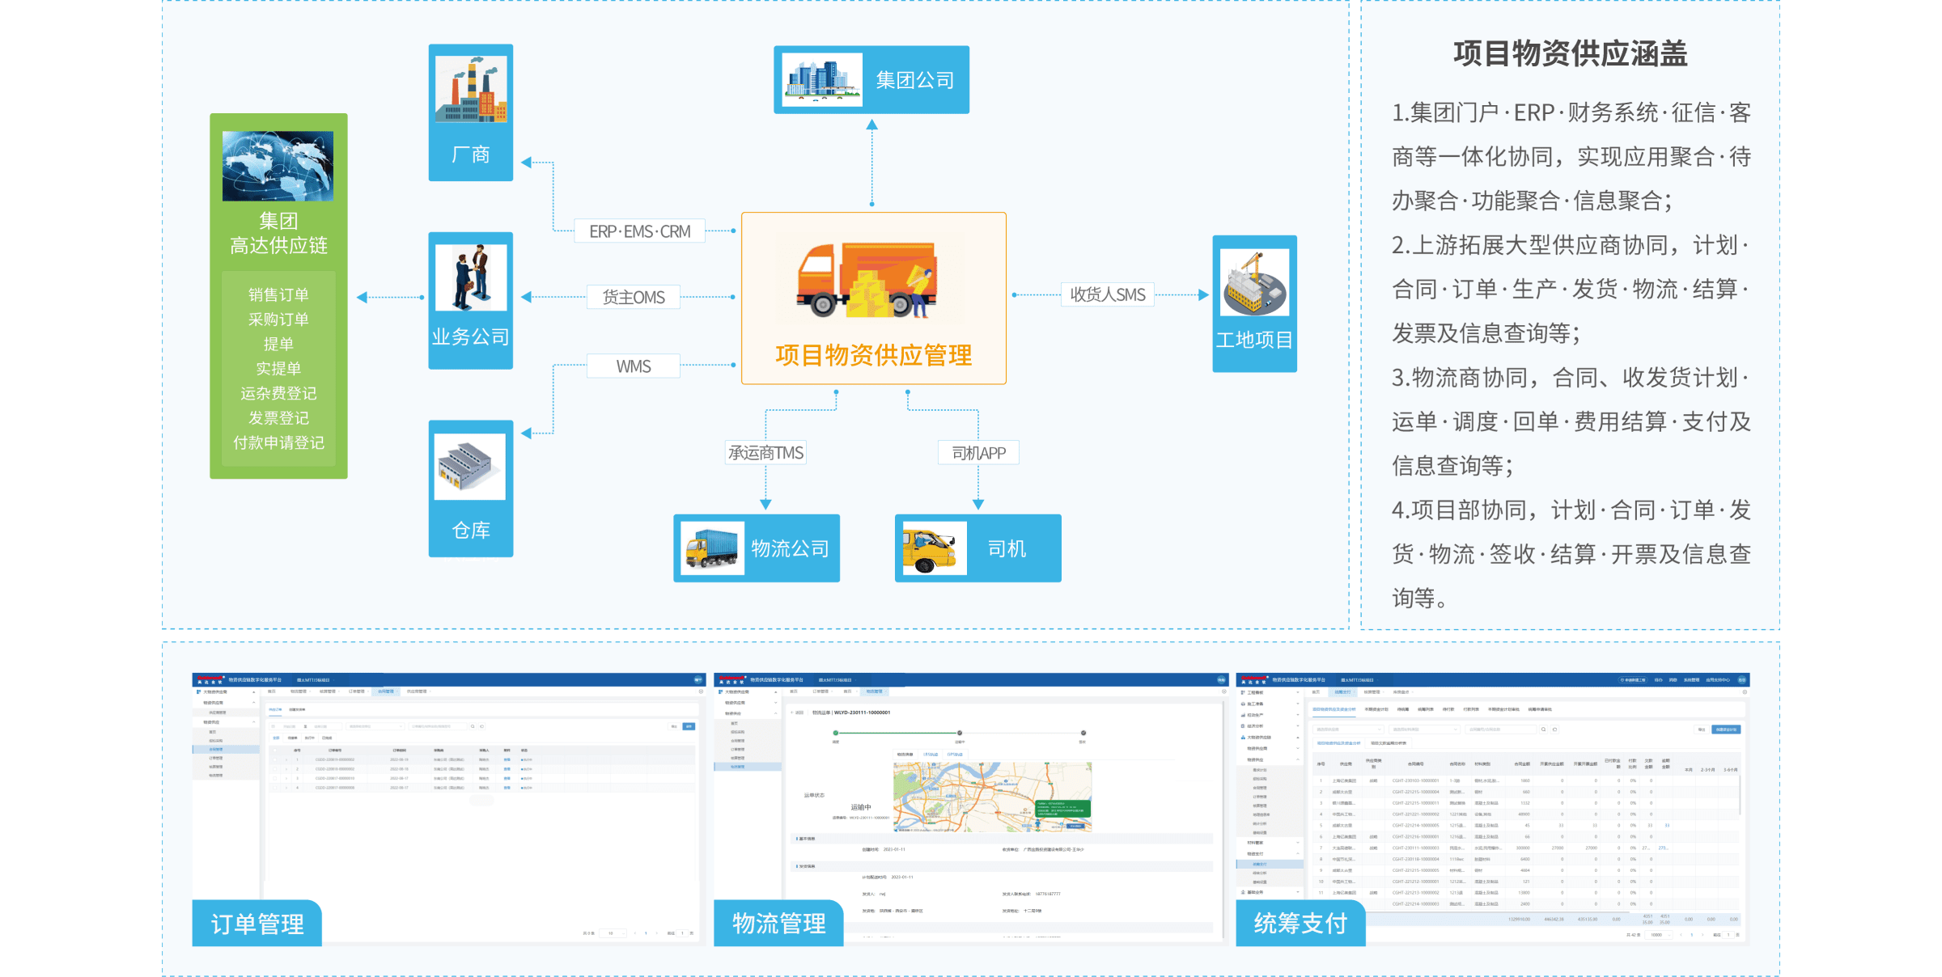Click the 仓库 warehouse icon
This screenshot has height=977, width=1942.
click(470, 467)
